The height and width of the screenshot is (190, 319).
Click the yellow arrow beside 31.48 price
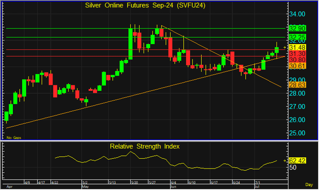[x=284, y=47]
